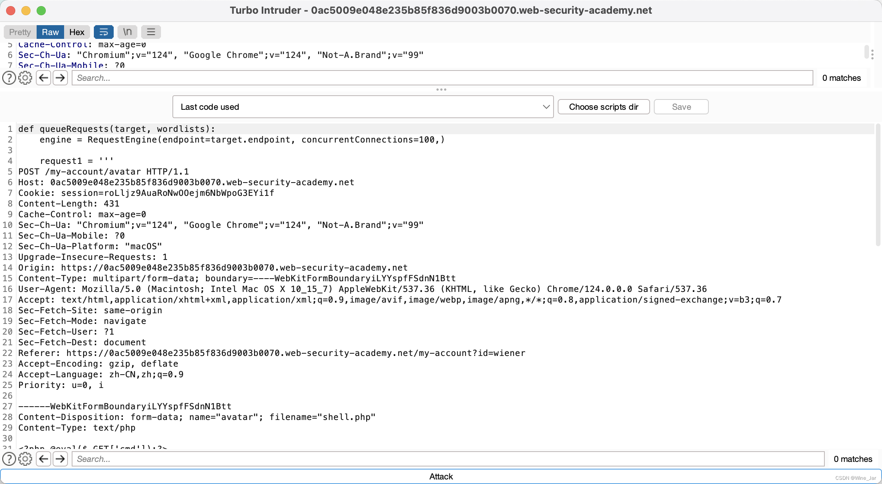882x484 pixels.
Task: Toggle the show non-printable chars \n icon
Action: (x=127, y=32)
